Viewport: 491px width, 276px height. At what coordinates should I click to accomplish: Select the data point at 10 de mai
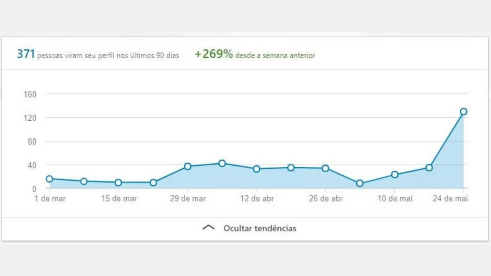click(x=394, y=174)
